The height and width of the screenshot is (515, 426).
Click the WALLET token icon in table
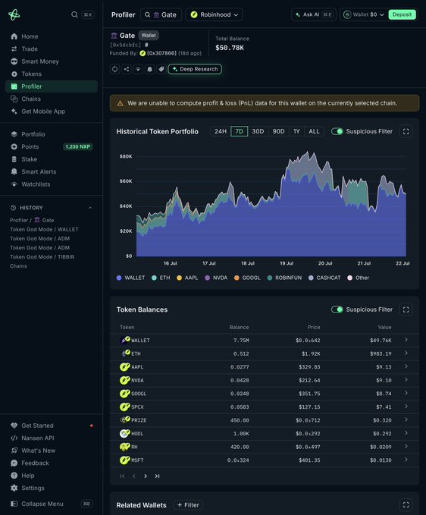tap(125, 340)
